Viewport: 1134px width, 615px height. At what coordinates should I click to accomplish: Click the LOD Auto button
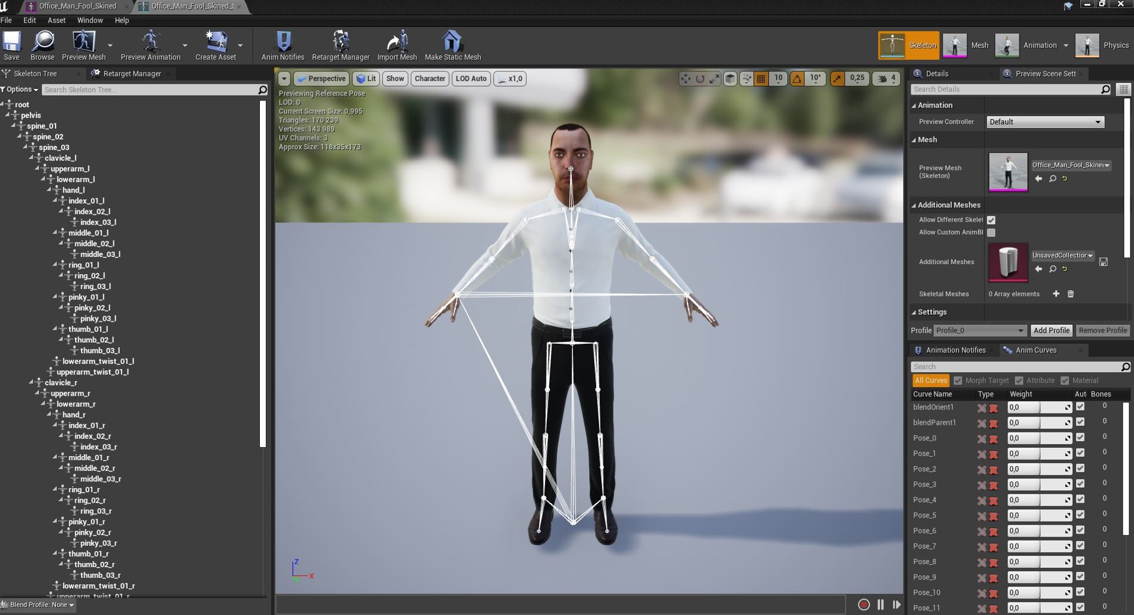click(x=471, y=79)
